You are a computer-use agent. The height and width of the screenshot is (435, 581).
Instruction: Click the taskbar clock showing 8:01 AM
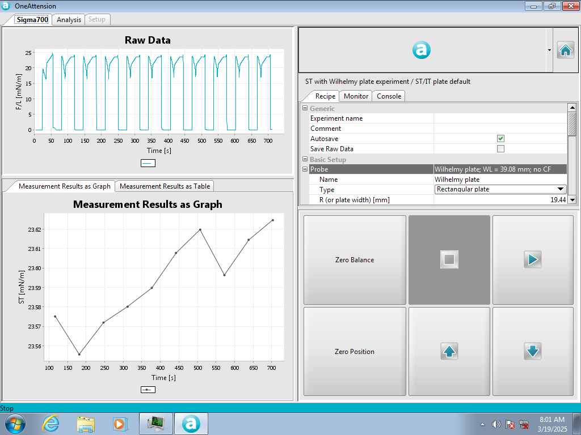(552, 424)
